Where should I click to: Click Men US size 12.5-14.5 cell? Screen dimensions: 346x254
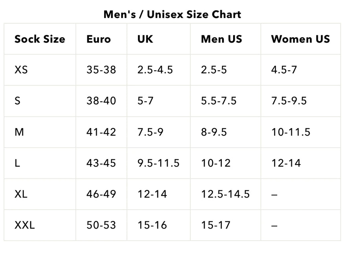click(225, 194)
